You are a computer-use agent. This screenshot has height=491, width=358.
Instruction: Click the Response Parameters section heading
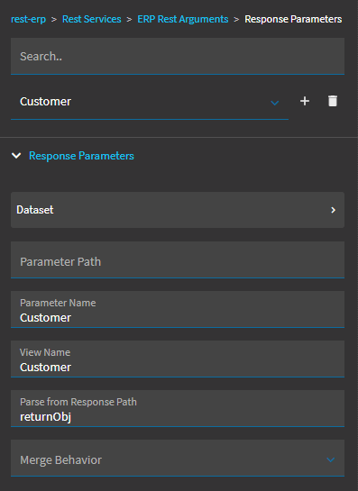pyautogui.click(x=81, y=156)
